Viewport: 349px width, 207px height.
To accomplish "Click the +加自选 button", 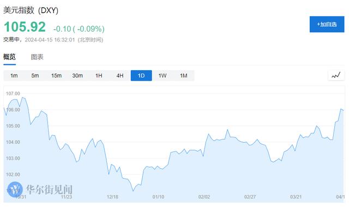I will [x=327, y=24].
